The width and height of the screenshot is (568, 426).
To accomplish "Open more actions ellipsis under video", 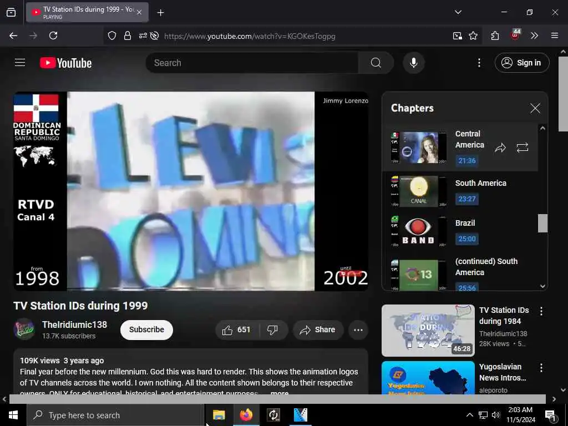I will tap(358, 329).
